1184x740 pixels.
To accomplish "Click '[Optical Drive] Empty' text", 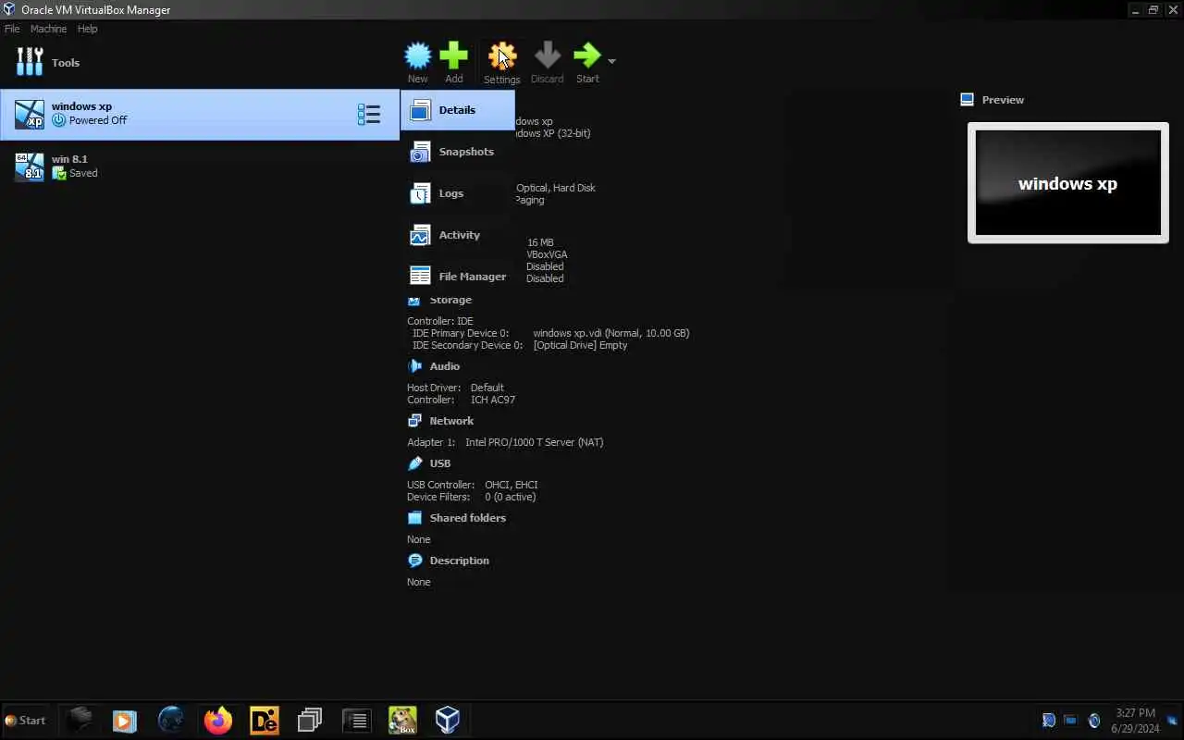I will pyautogui.click(x=580, y=345).
